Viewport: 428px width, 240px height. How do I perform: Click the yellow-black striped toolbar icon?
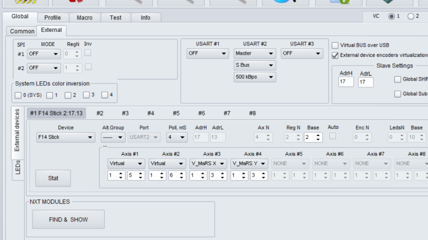25,3
